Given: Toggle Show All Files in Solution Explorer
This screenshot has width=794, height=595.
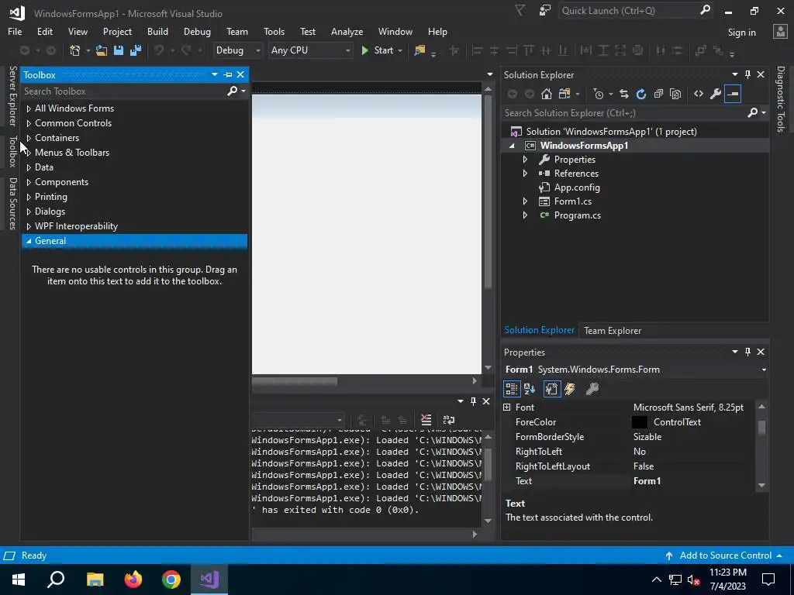Looking at the screenshot, I should [x=675, y=94].
